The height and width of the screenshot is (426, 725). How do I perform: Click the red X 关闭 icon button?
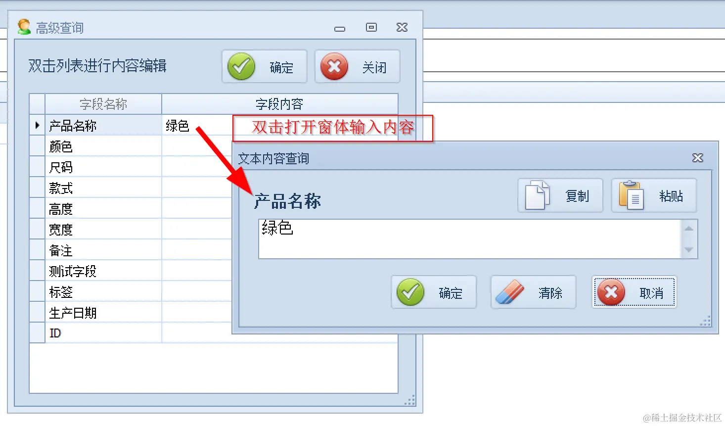pyautogui.click(x=357, y=66)
